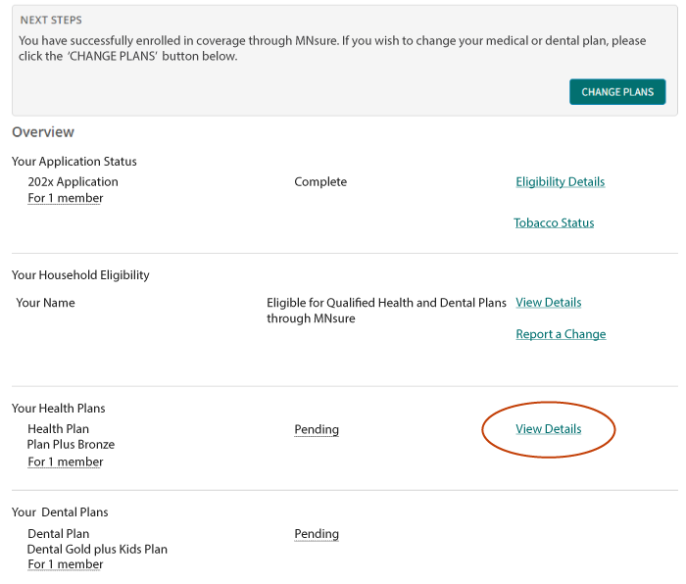Click the Dental Gold plus Kids Plan name
This screenshot has width=686, height=584.
97,550
